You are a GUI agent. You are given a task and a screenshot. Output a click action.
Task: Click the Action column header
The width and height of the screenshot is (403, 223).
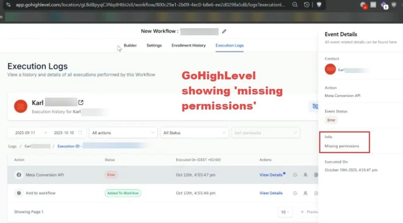19,160
